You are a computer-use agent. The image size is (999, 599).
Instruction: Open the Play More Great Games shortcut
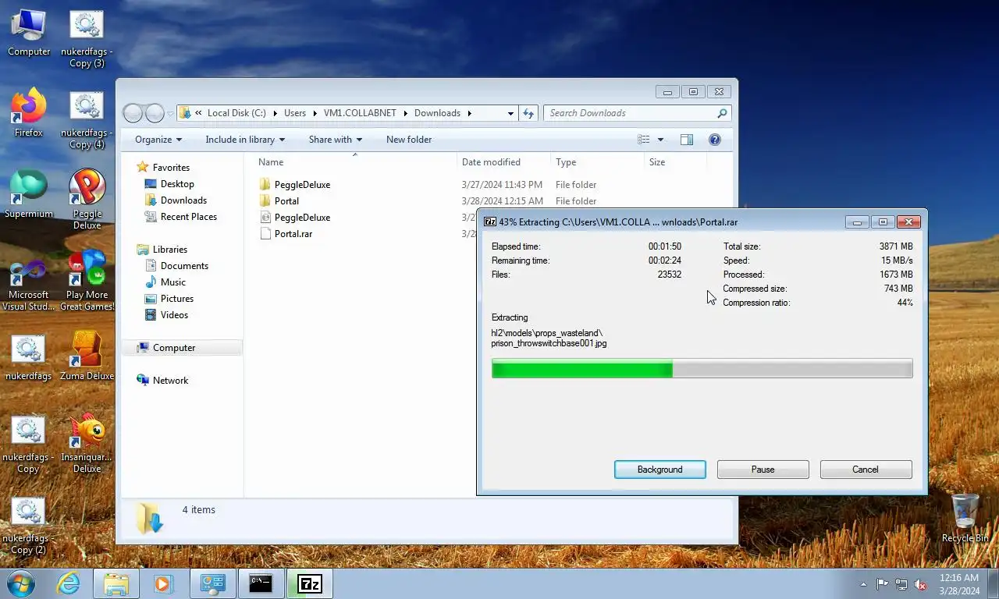click(87, 281)
